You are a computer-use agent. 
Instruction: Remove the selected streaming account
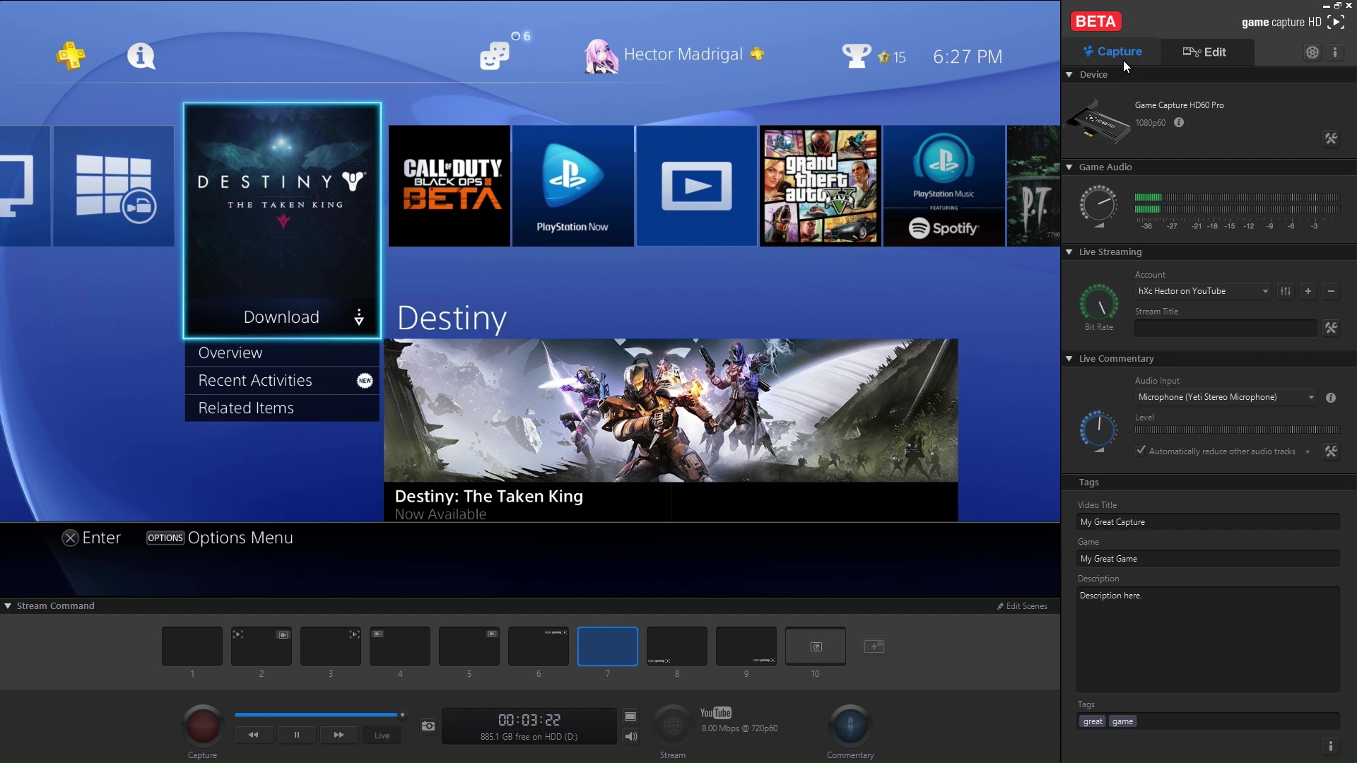tap(1331, 291)
